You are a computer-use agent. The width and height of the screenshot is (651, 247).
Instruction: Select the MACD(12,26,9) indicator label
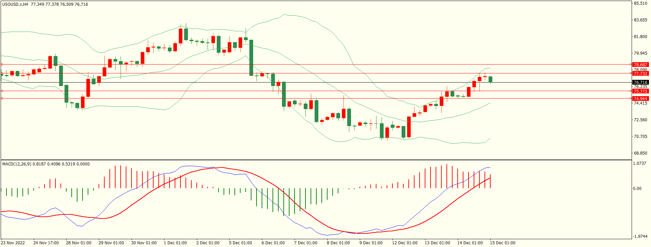17,164
